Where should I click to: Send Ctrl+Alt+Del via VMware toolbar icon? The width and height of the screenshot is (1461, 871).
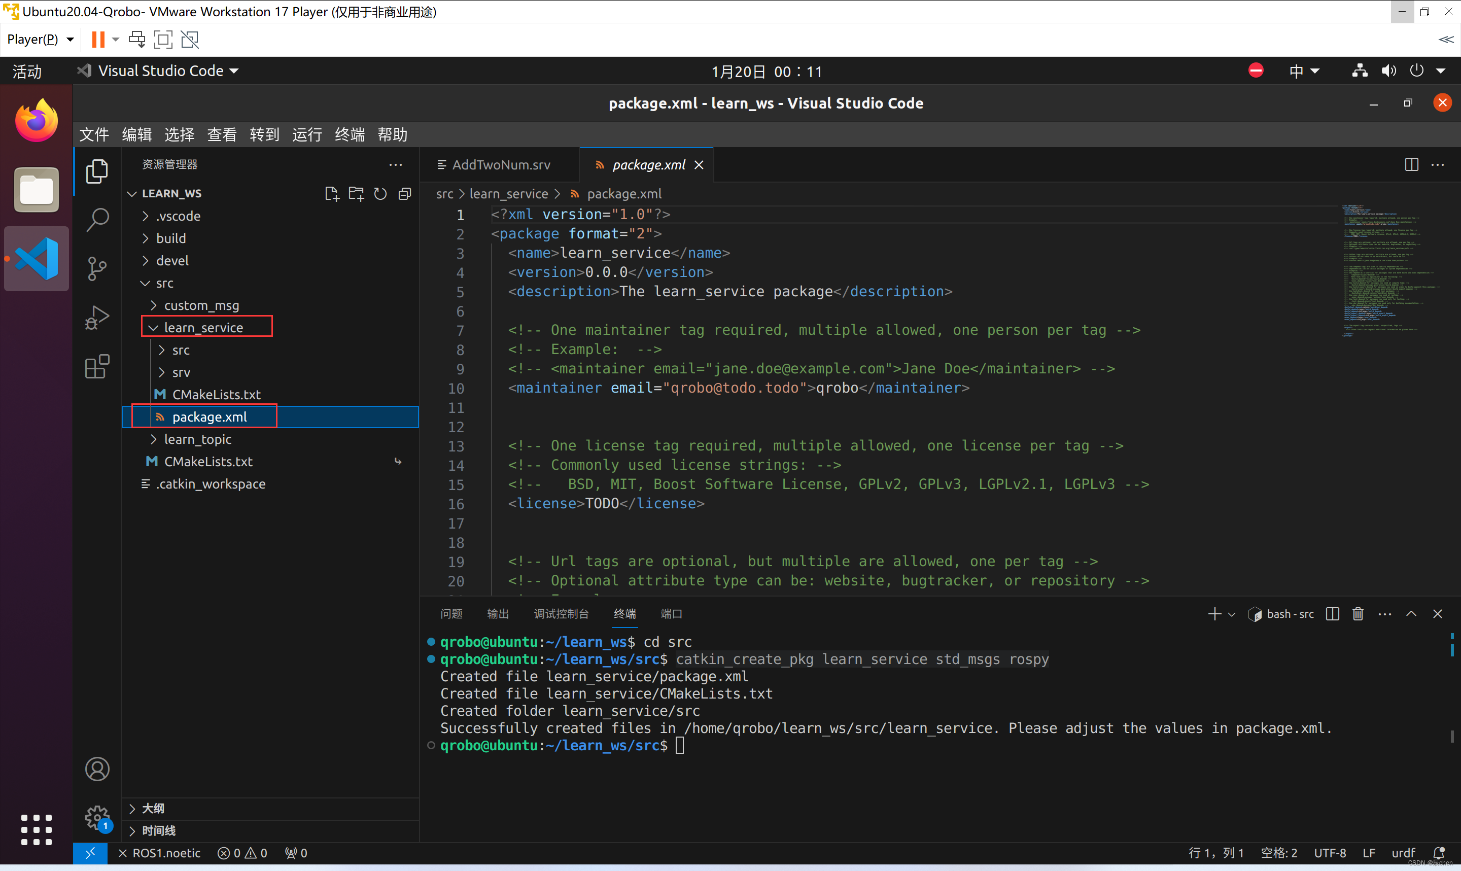[137, 40]
